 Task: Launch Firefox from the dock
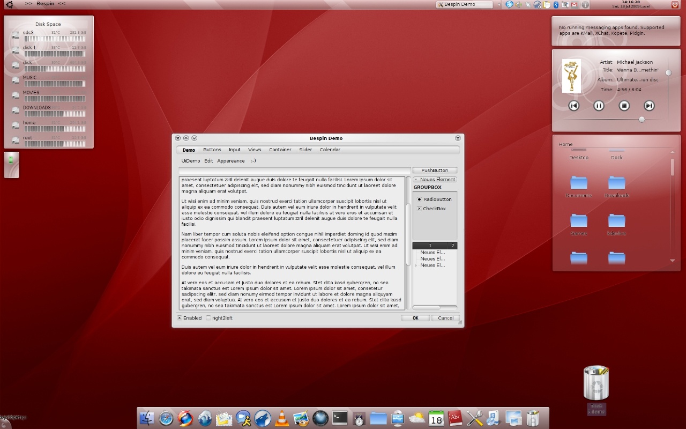click(x=185, y=418)
